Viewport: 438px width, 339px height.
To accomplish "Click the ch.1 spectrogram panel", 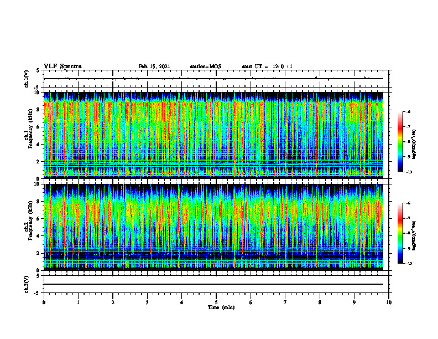I will tap(213, 135).
